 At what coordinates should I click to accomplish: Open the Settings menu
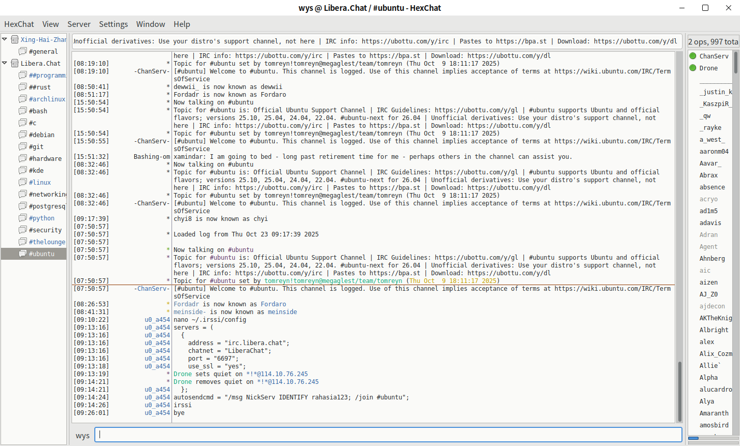[x=113, y=24]
